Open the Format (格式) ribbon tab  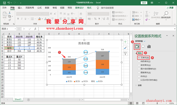[x=89, y=8]
